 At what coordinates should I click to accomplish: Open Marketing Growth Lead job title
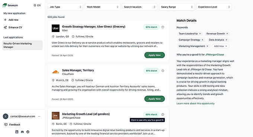click(86, 114)
